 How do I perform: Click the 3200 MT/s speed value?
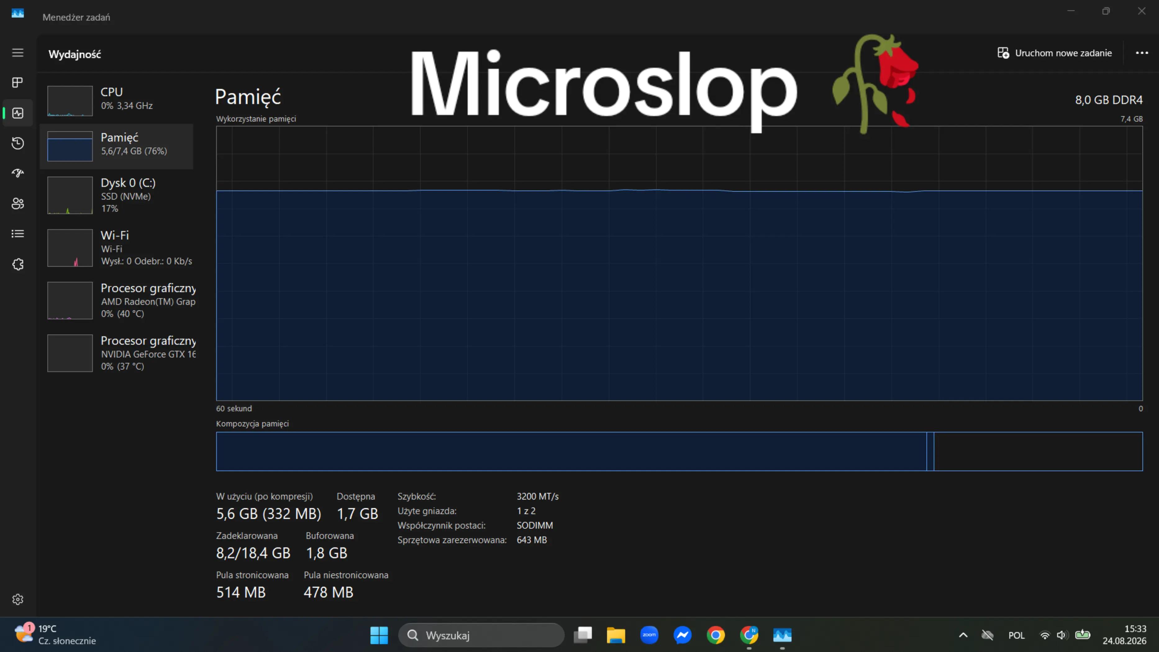click(x=538, y=496)
